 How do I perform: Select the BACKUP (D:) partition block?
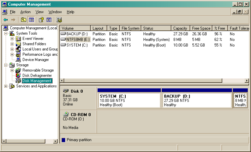click(196, 100)
